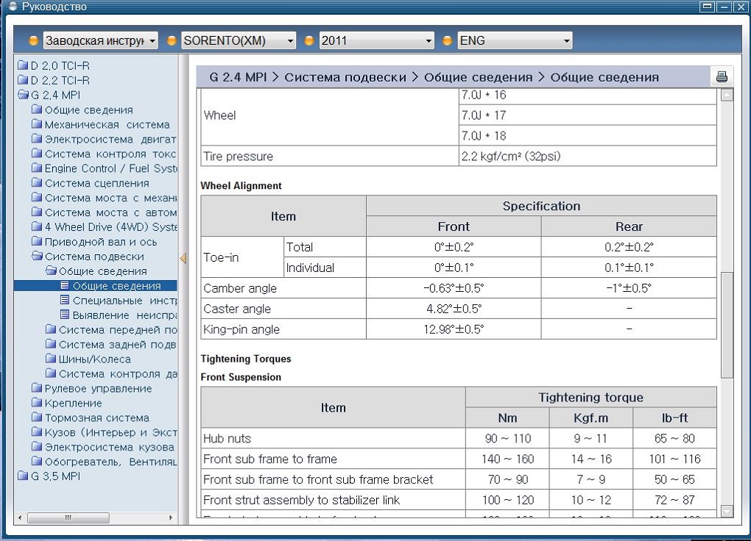The image size is (751, 541).
Task: Click the document icon beside Выявление неисправностей
Action: (x=65, y=315)
